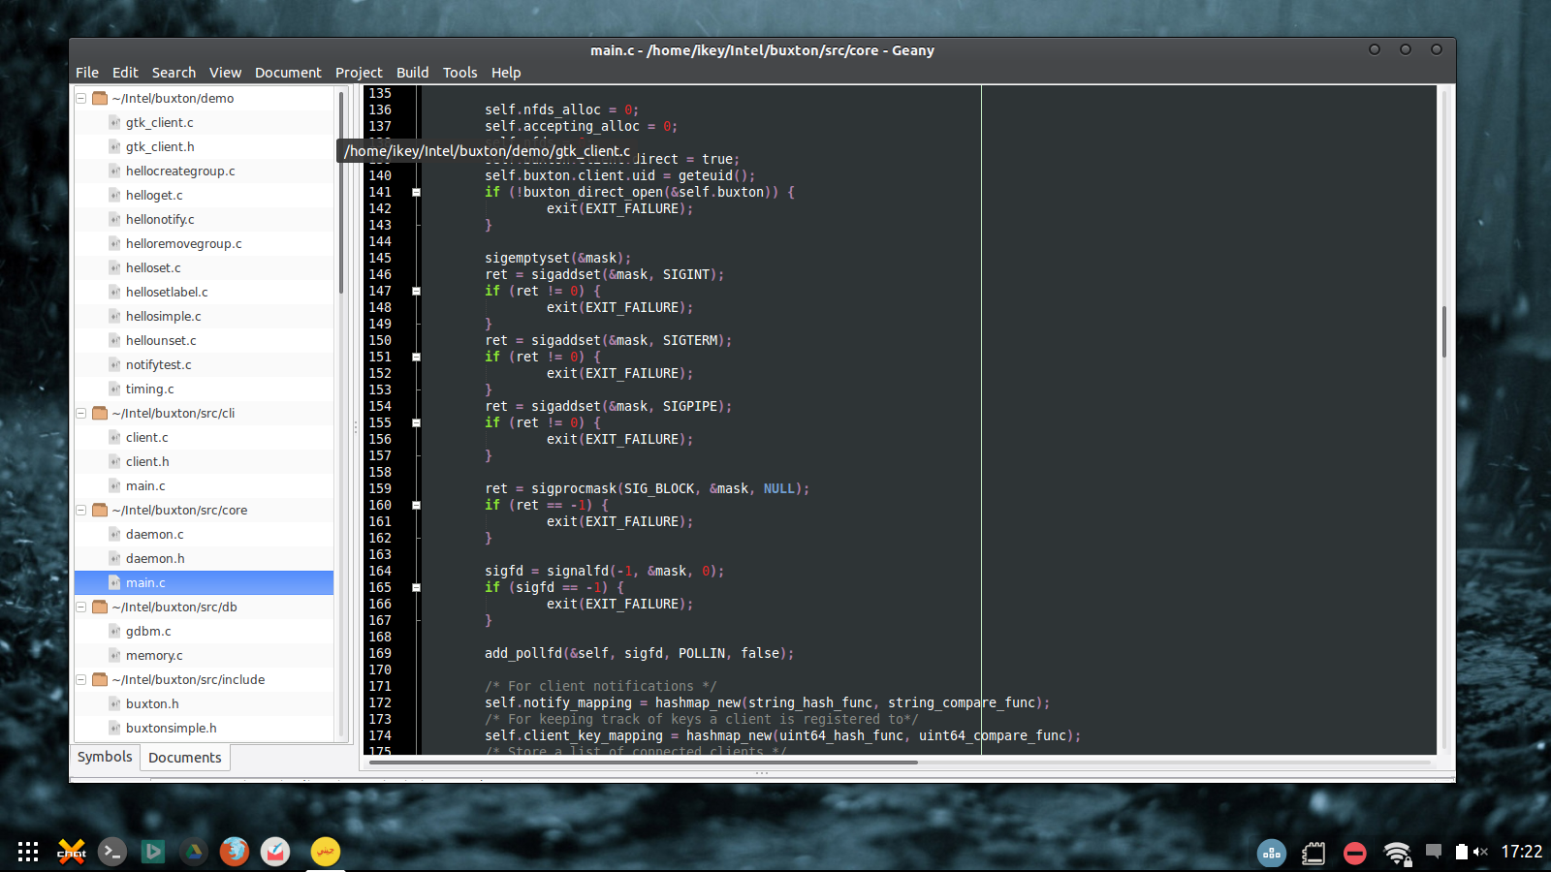1551x872 pixels.
Task: Select the highlighted main.c under src/core
Action: (x=204, y=582)
